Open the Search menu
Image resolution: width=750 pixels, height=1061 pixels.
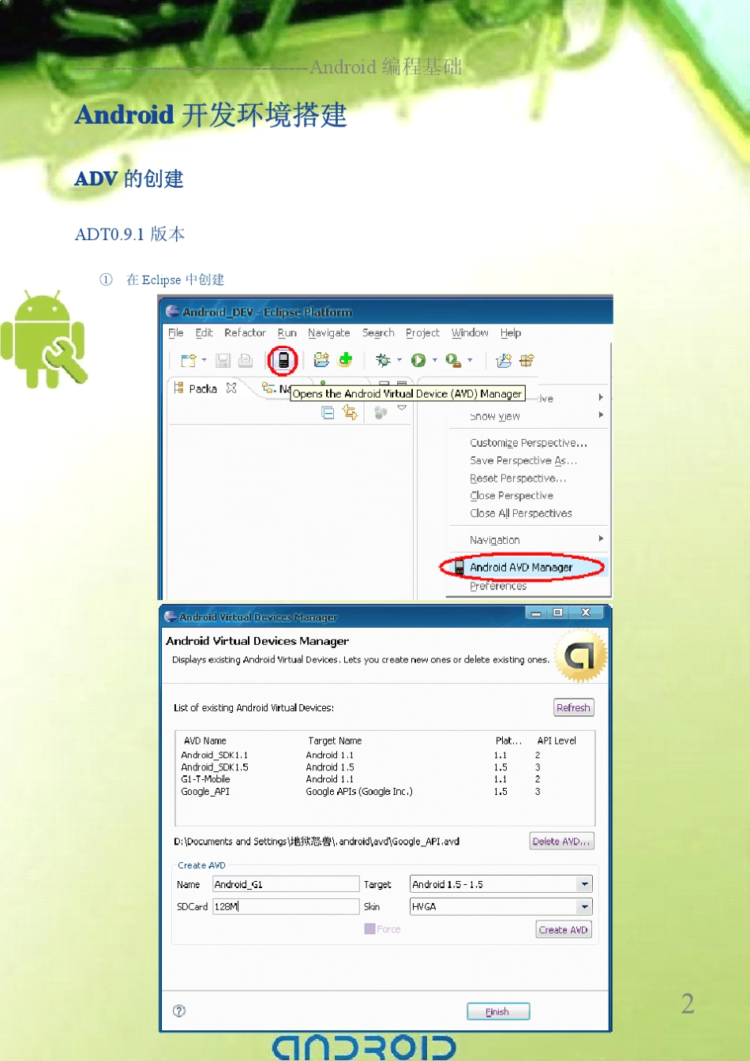tap(378, 333)
